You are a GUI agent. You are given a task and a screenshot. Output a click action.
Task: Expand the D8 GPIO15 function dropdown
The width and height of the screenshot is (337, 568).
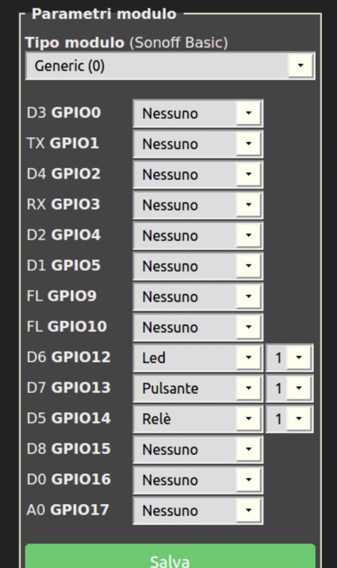click(198, 449)
